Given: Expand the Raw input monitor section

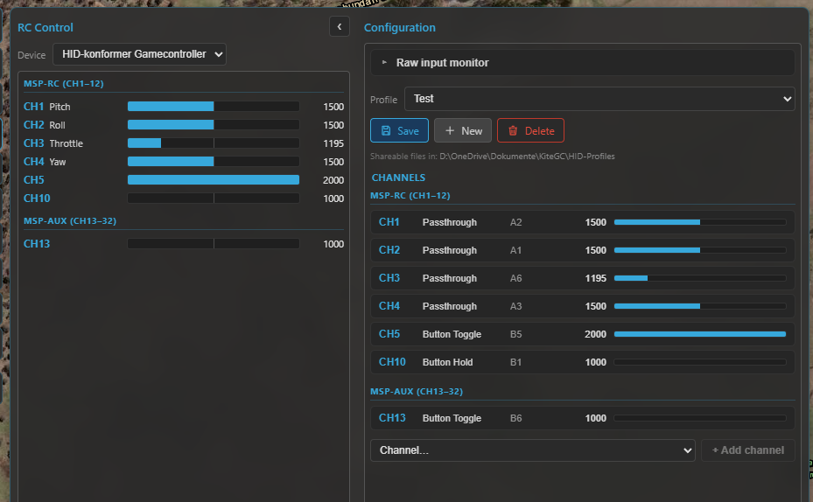Looking at the screenshot, I should pos(582,63).
